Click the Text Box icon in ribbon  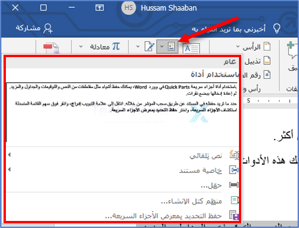coord(191,48)
